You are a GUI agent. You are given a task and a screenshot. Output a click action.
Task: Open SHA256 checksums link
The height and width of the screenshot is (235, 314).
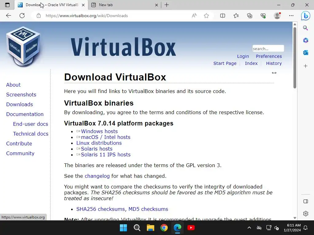point(101,209)
